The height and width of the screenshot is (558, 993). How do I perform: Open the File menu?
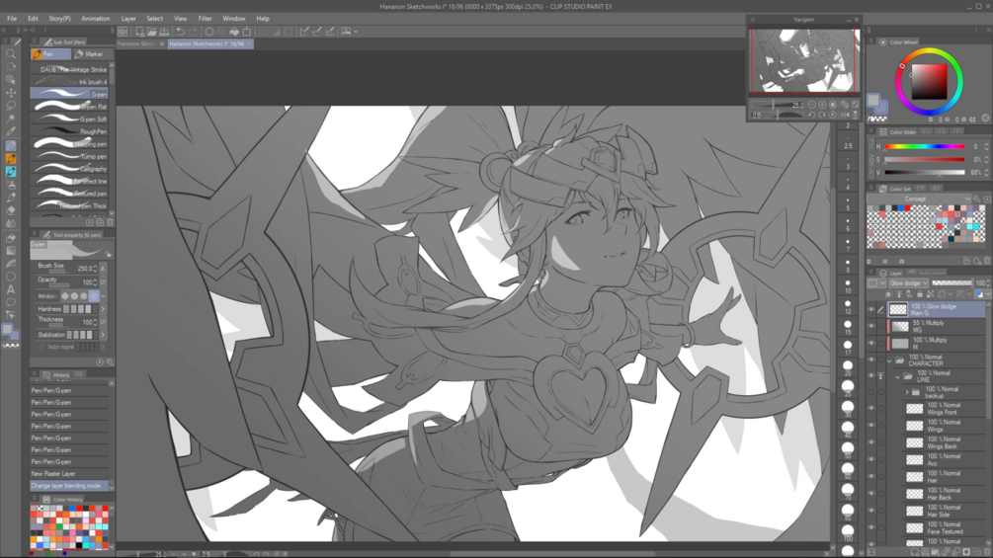click(12, 19)
